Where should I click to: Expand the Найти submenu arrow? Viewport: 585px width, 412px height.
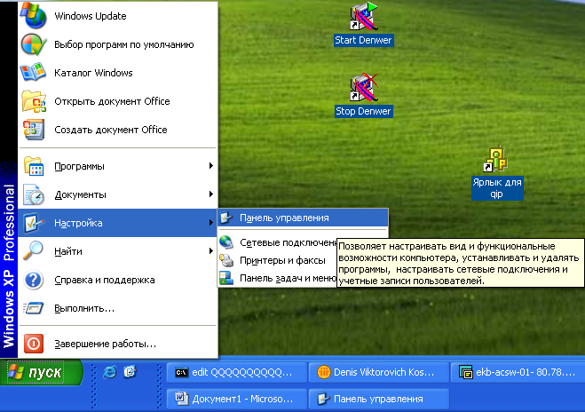(211, 250)
